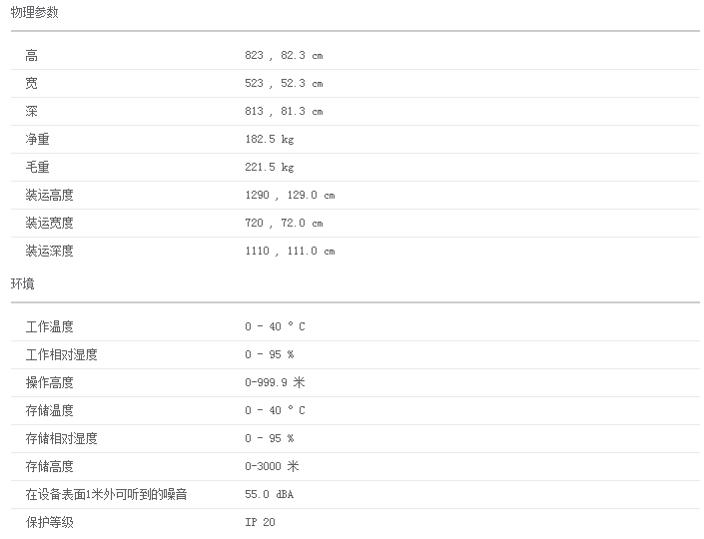Click the net weight value 182.5 kg
This screenshot has height=539, width=704.
(270, 140)
